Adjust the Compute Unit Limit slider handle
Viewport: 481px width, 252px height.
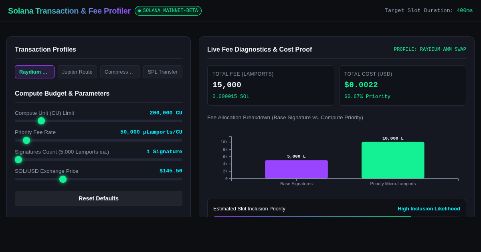(41, 121)
